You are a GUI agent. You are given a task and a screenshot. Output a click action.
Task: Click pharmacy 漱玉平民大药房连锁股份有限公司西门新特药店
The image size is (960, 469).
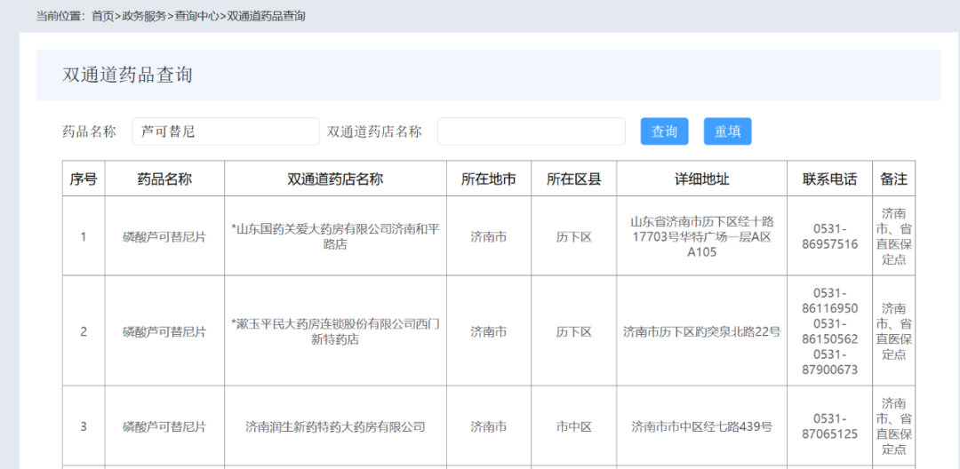click(x=335, y=331)
